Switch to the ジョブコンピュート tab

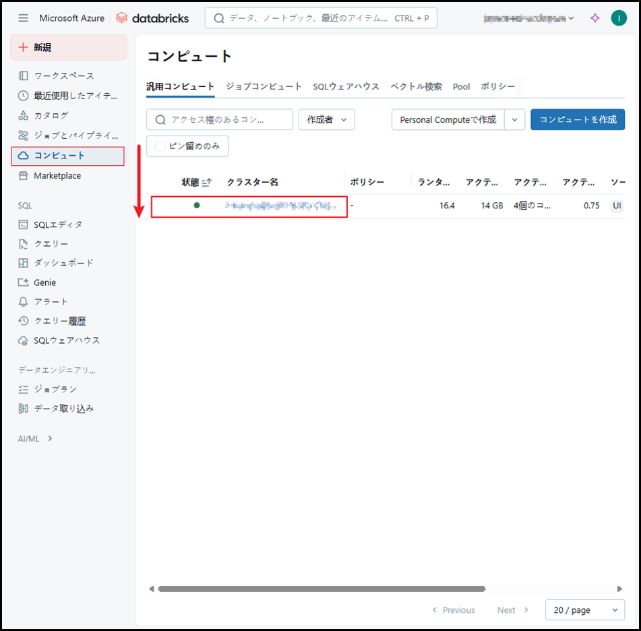264,87
